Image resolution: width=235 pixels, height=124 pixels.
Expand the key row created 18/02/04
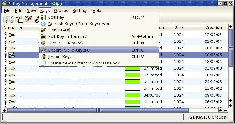(5, 62)
